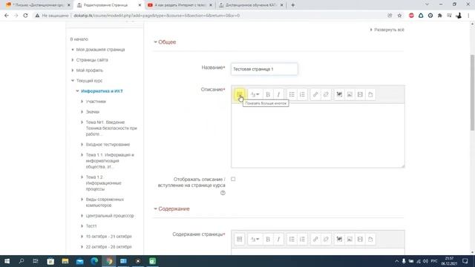Bookmark this page with star icon

pyautogui.click(x=399, y=16)
